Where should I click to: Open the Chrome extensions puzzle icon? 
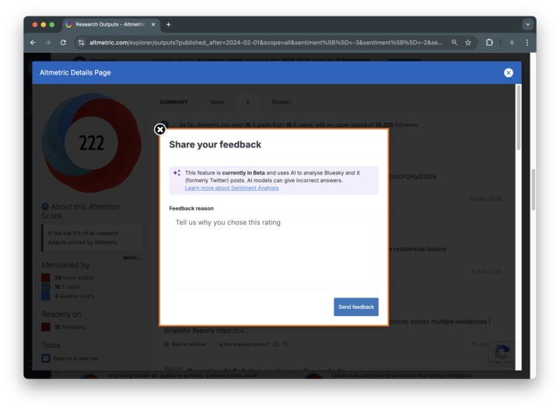click(489, 43)
